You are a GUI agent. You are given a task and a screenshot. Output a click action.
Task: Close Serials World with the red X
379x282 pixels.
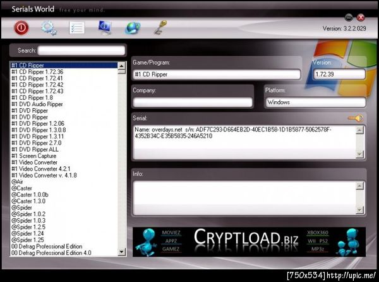(361, 17)
